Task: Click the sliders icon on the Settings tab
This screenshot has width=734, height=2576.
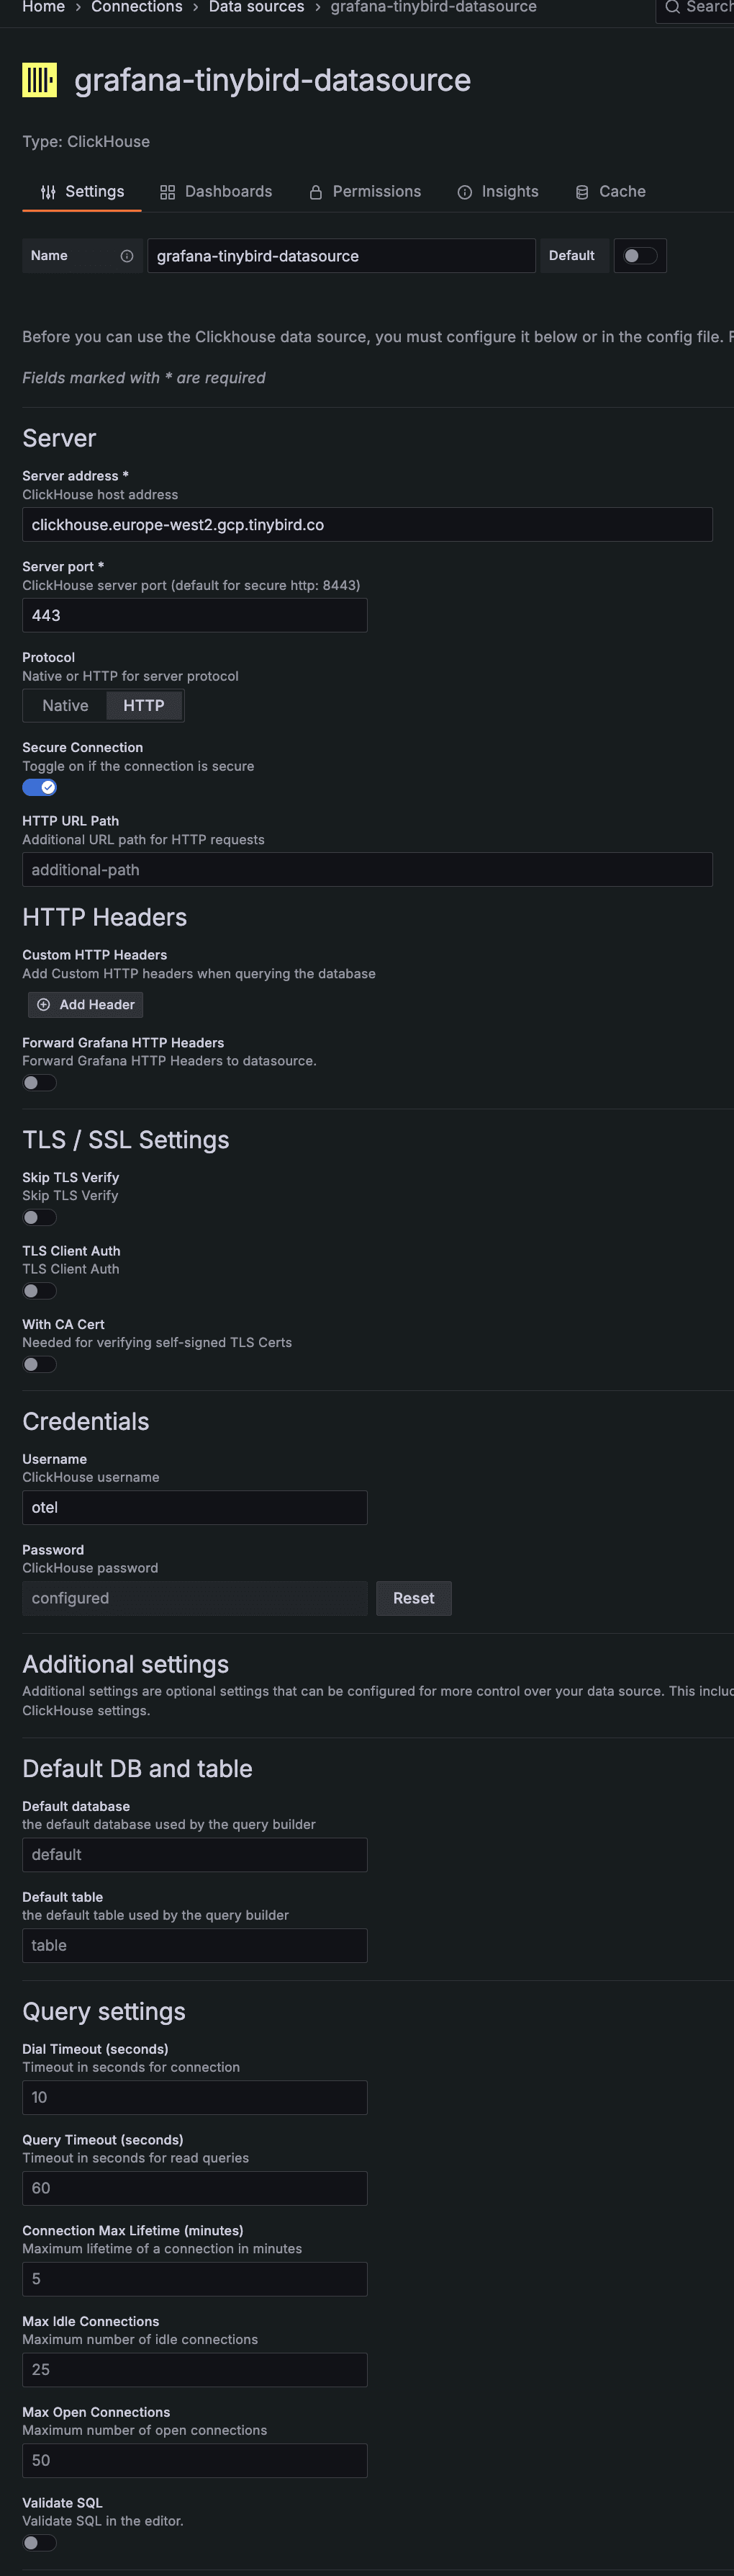Action: (x=48, y=191)
